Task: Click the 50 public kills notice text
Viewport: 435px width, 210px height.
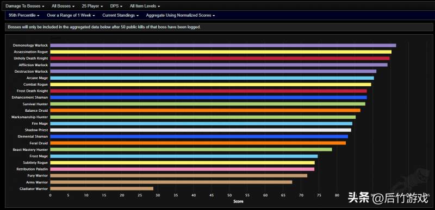Action: 104,27
